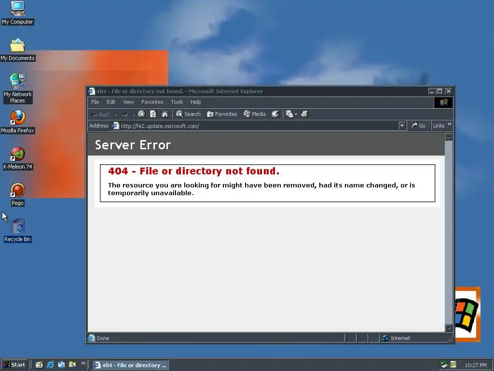Viewport: 494px width, 371px height.
Task: Launch Internet Explorer from Quick Launch
Action: 50,365
